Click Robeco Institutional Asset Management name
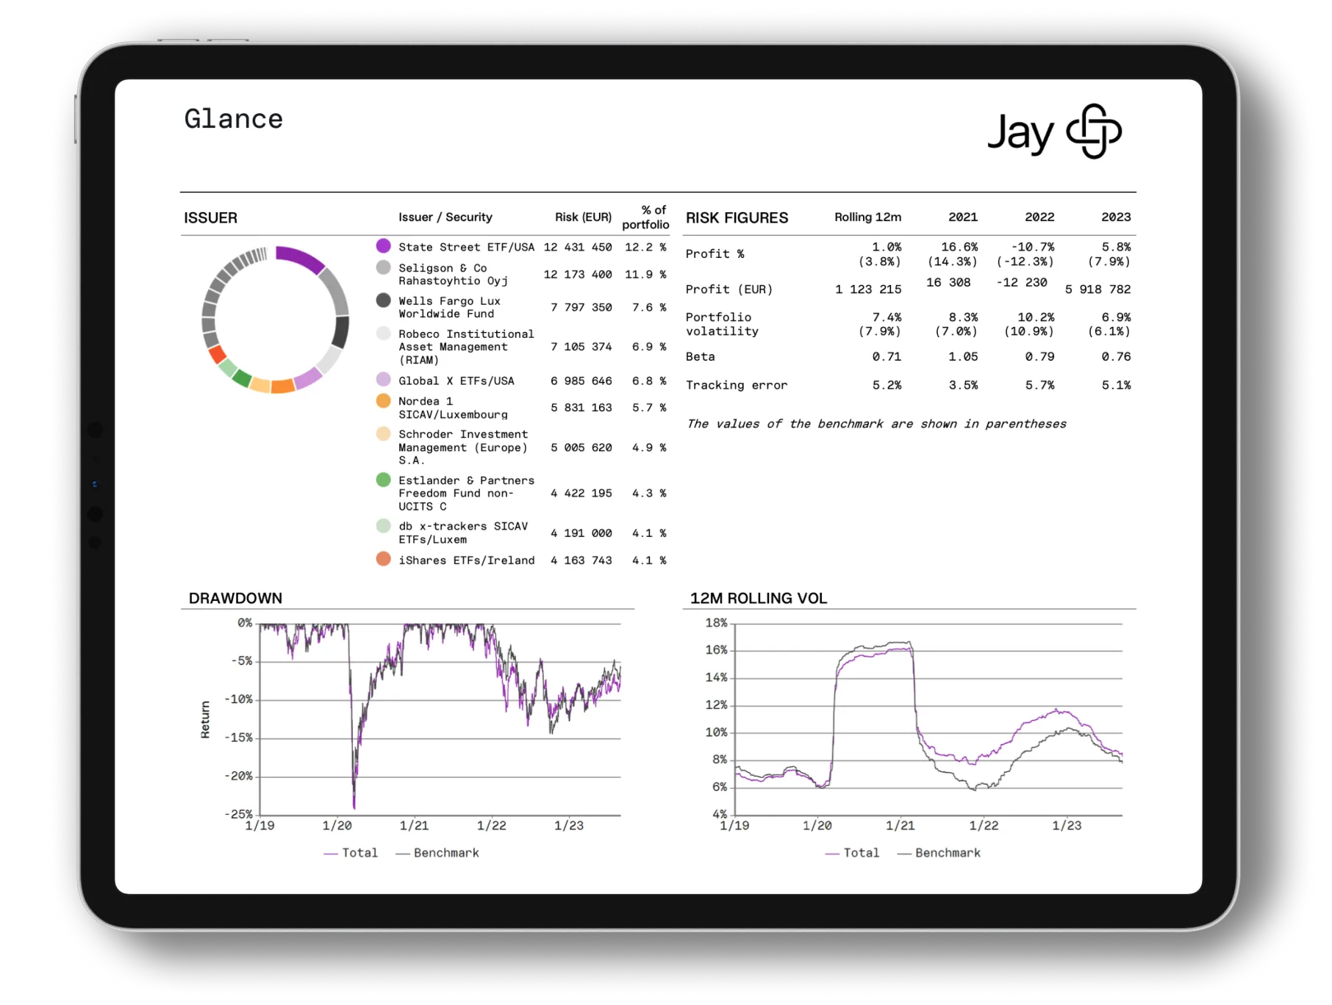 coord(466,347)
